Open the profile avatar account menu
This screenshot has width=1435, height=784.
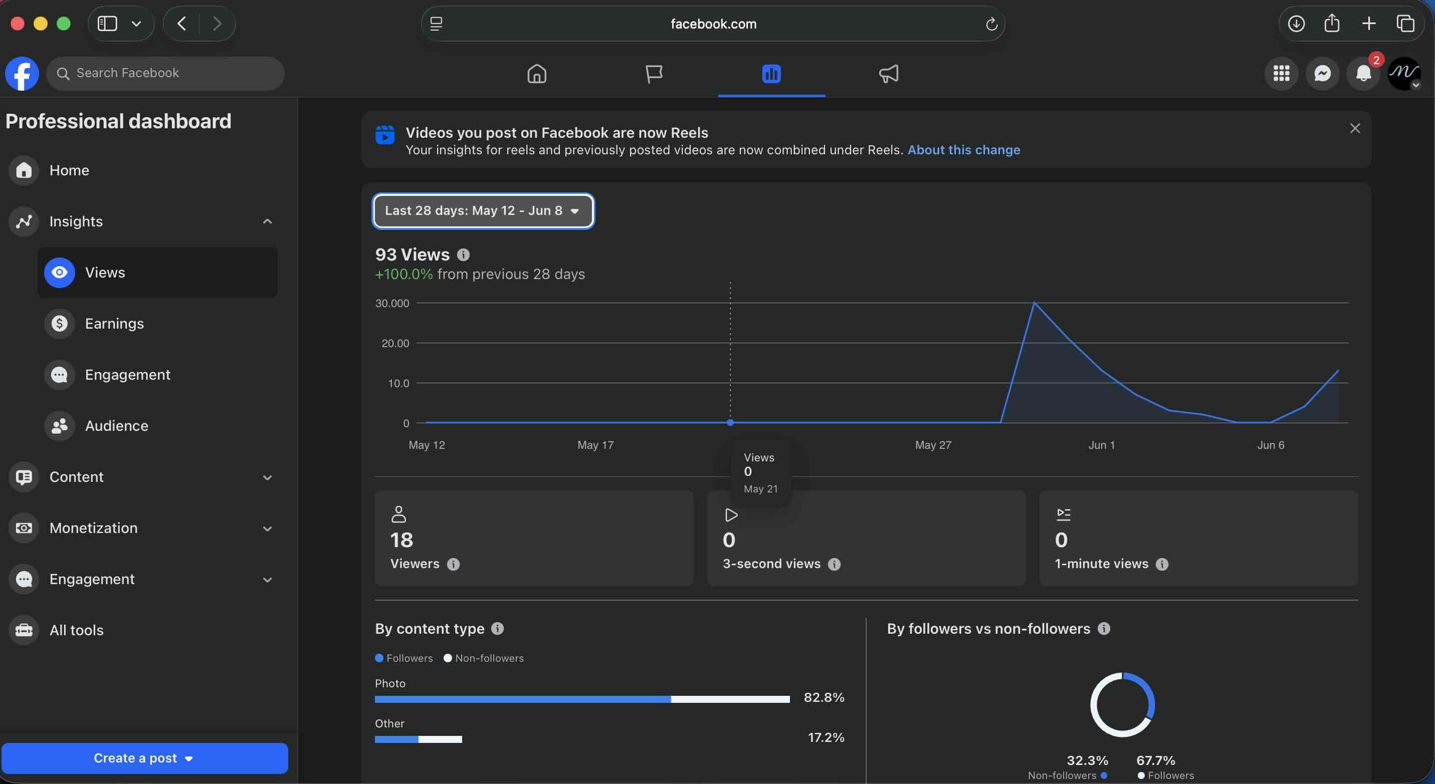1404,74
